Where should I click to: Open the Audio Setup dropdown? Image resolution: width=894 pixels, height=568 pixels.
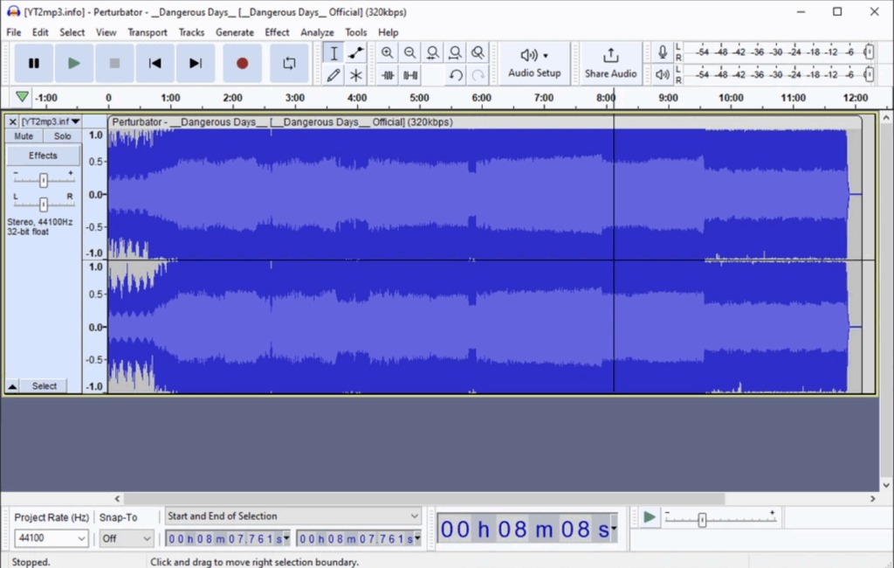[533, 63]
